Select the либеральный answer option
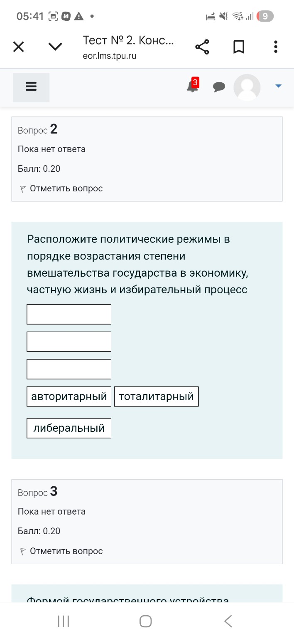294x639 pixels. coord(69,428)
